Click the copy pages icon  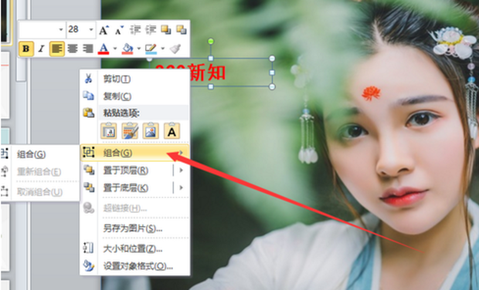89,96
